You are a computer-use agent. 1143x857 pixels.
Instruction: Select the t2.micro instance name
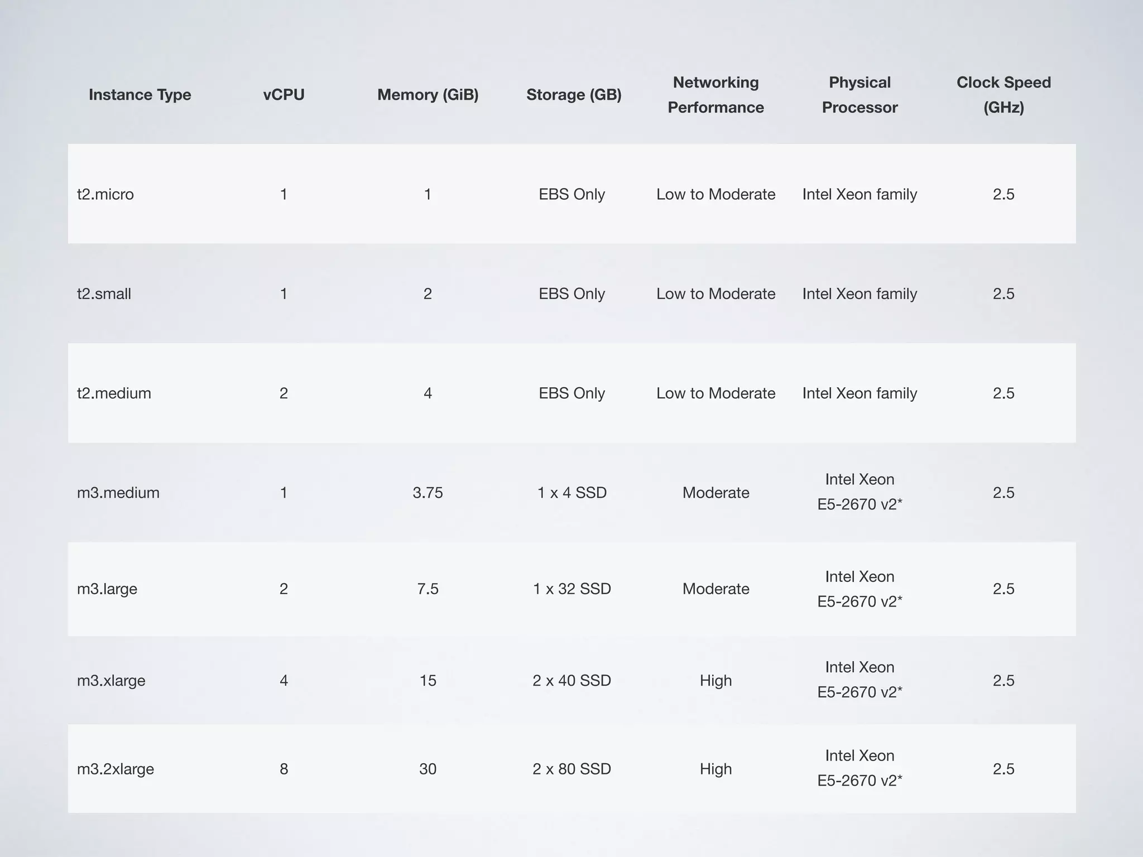click(x=105, y=194)
